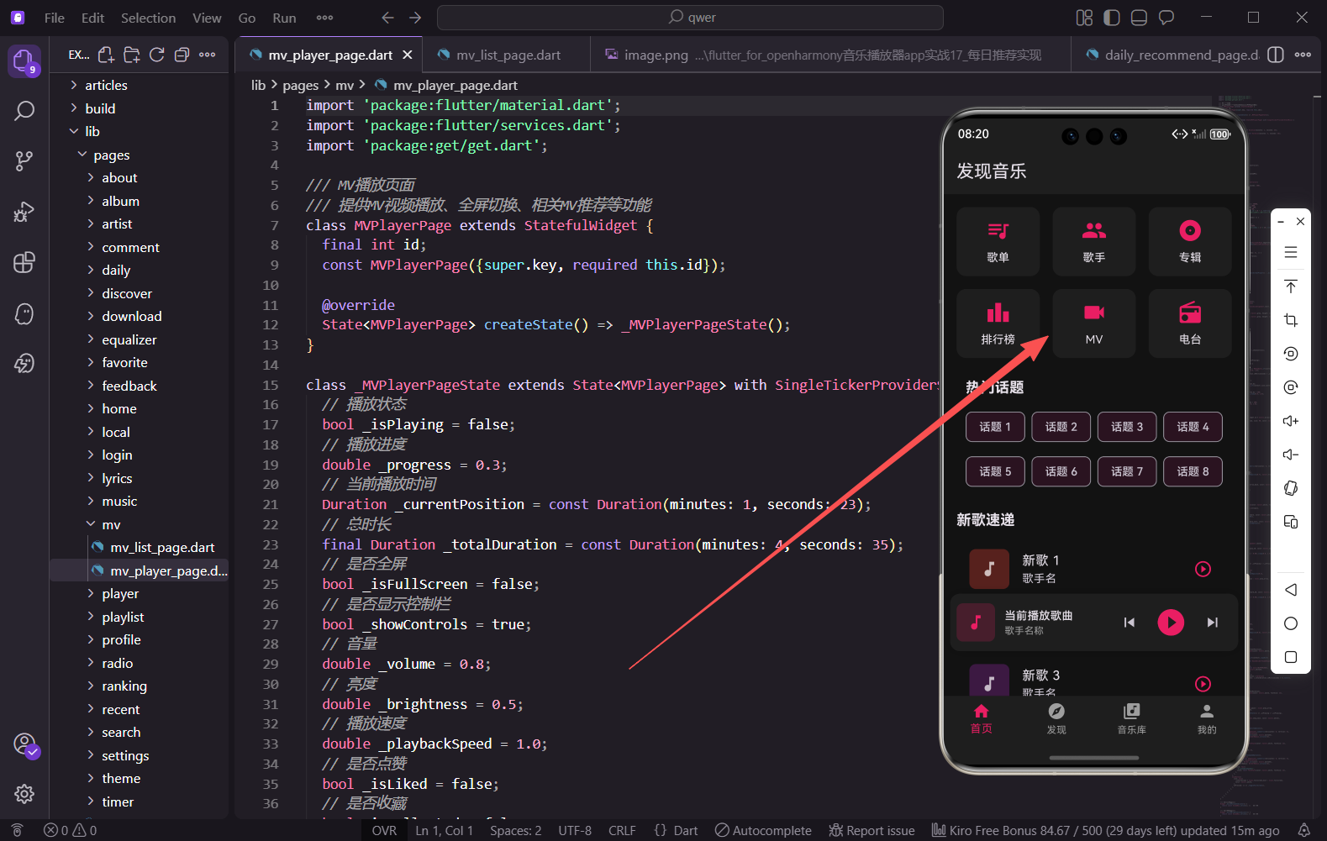The width and height of the screenshot is (1327, 841).
Task: Open editor more actions menu
Action: click(x=1303, y=55)
